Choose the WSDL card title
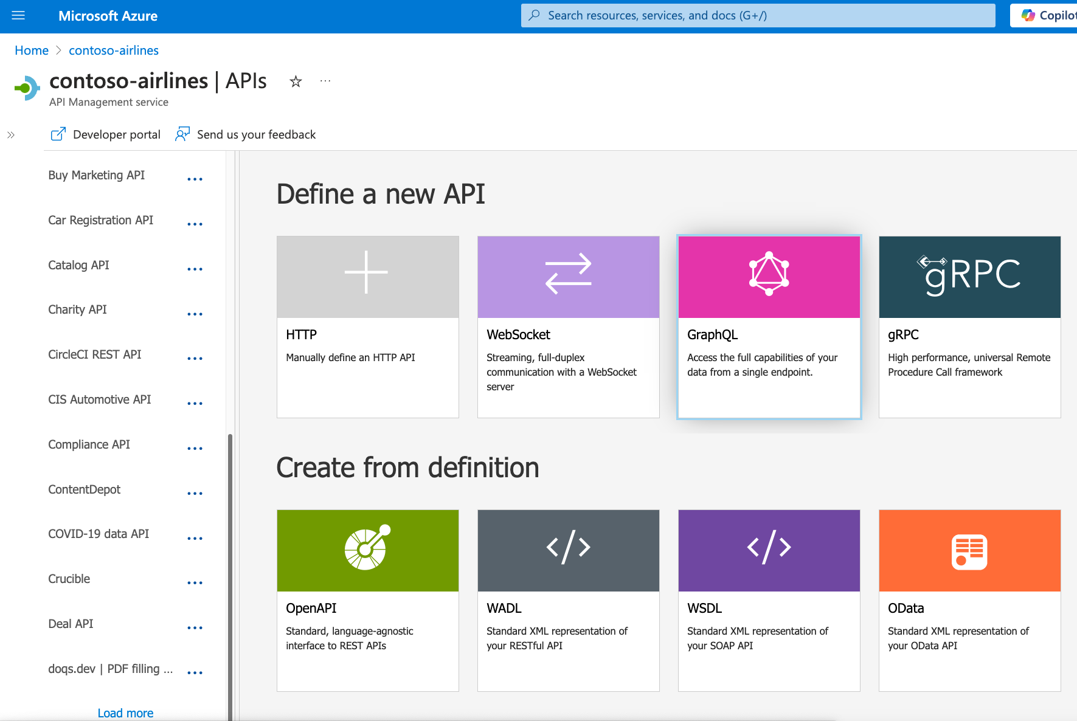Image resolution: width=1077 pixels, height=721 pixels. pos(704,609)
